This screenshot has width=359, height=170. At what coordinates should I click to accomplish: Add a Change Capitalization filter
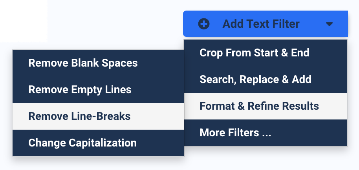click(82, 143)
